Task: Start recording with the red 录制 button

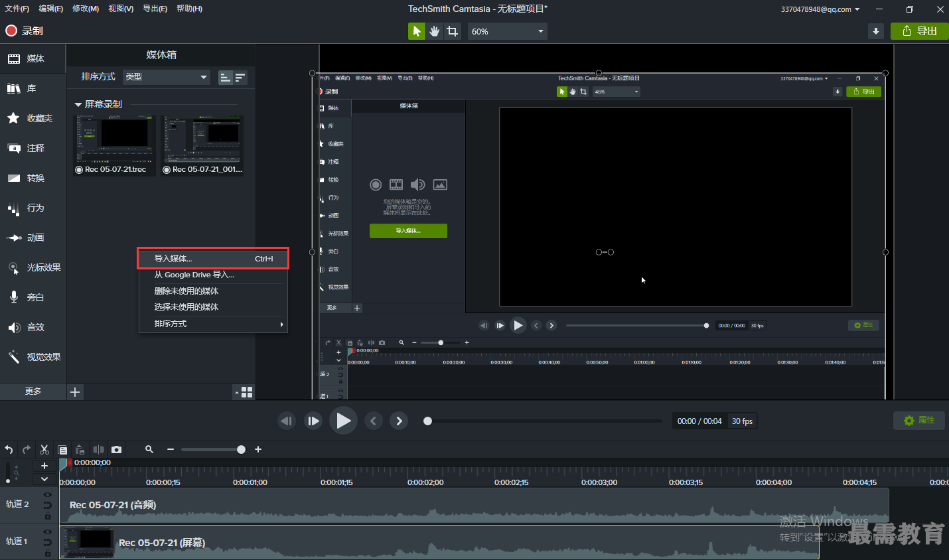Action: [x=24, y=31]
